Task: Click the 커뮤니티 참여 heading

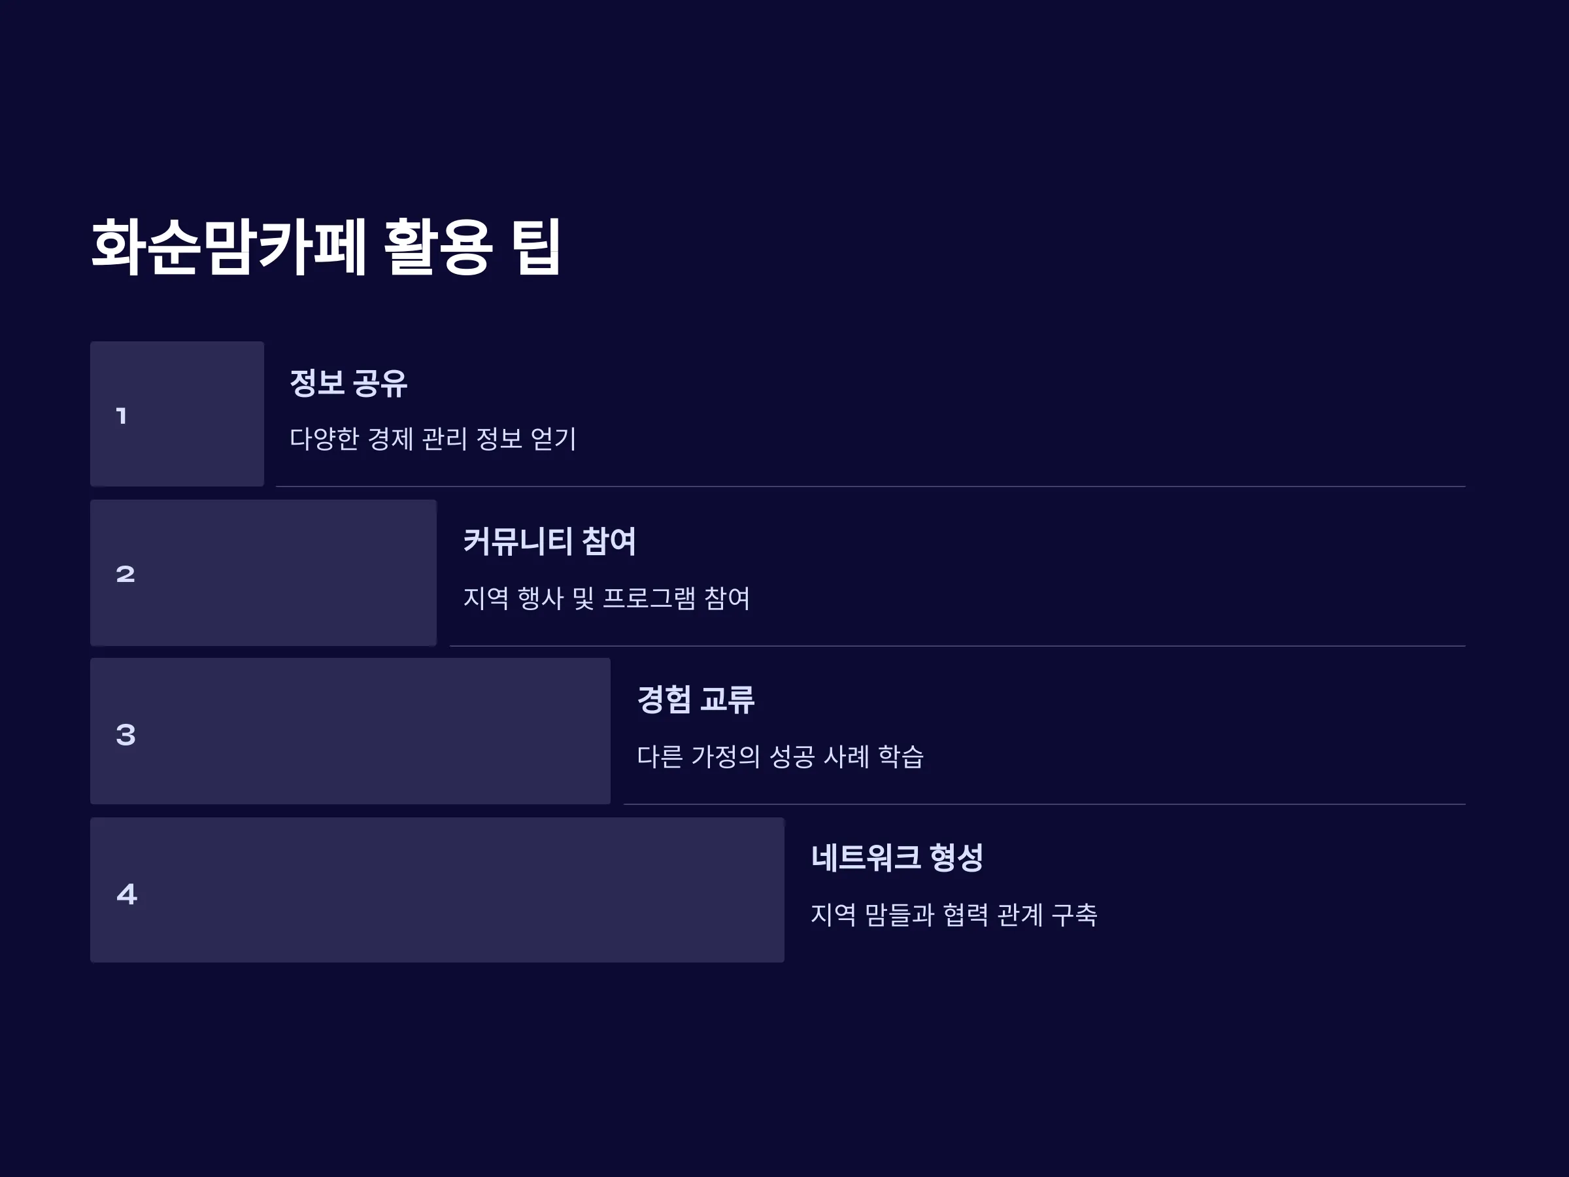Action: click(550, 541)
